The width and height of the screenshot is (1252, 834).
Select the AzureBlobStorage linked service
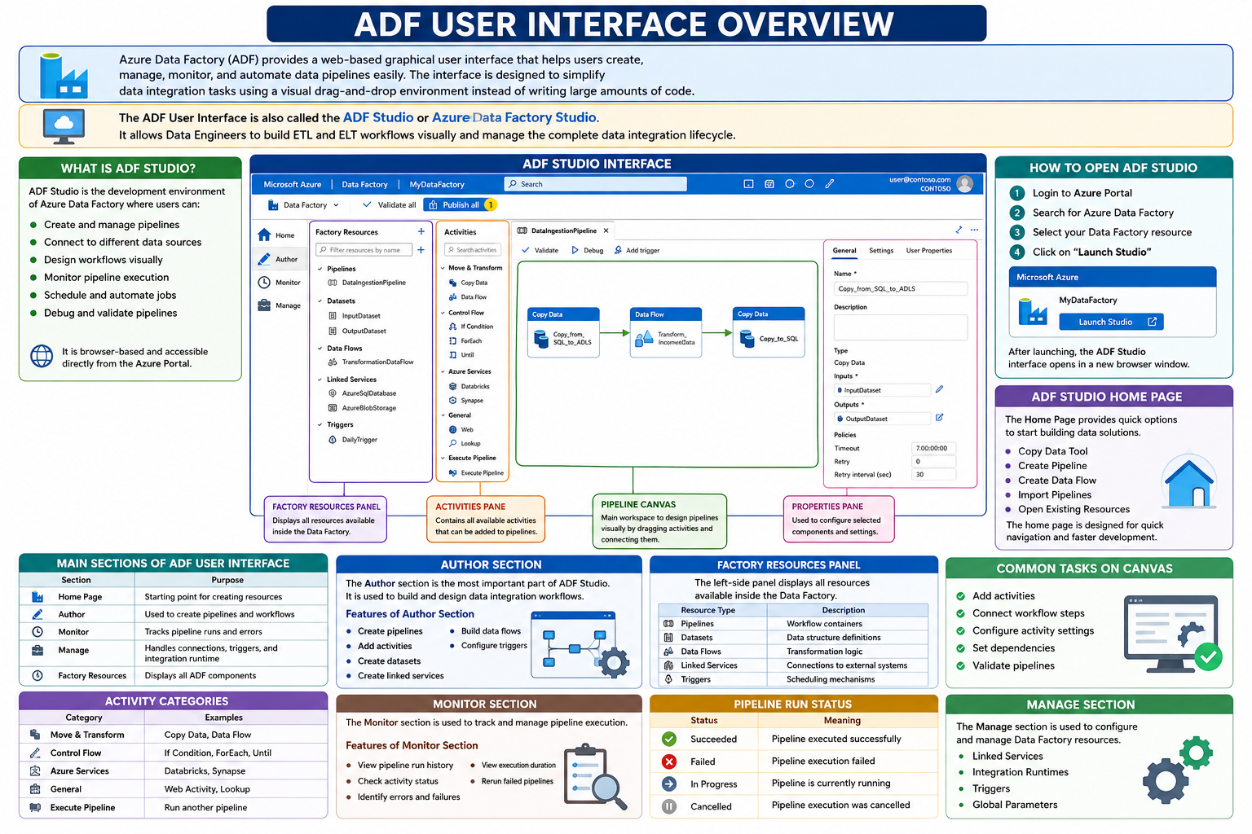click(x=363, y=408)
